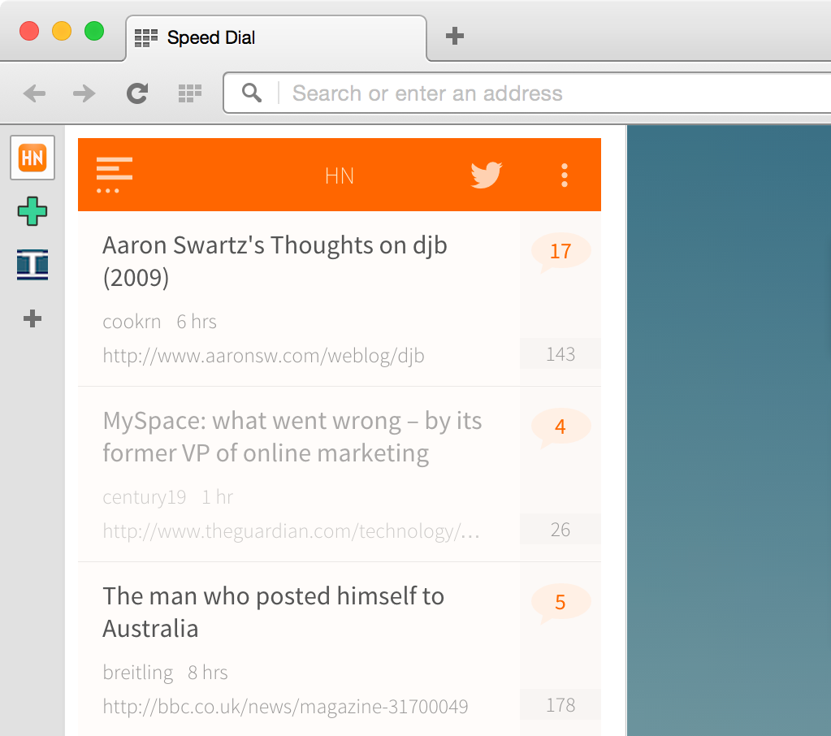Click the forward navigation arrow

click(84, 93)
